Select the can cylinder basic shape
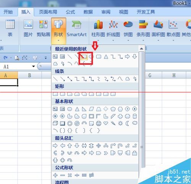 click(134, 116)
